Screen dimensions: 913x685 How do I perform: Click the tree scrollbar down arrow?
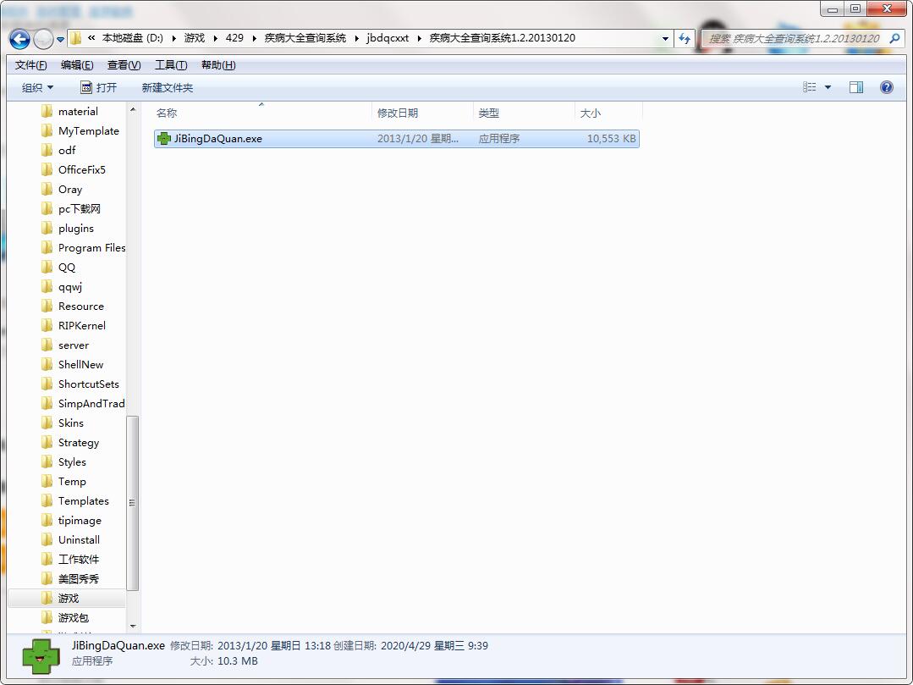click(133, 627)
